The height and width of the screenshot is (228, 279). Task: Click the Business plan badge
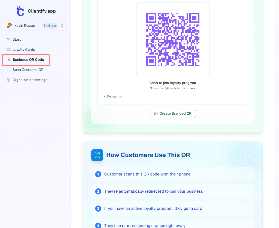tap(50, 26)
